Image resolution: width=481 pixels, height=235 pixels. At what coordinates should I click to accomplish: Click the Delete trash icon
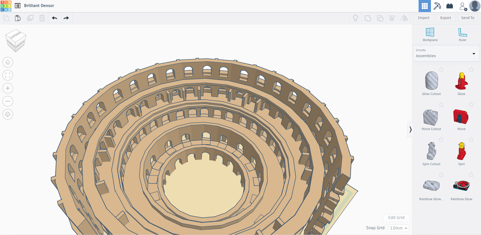(42, 18)
